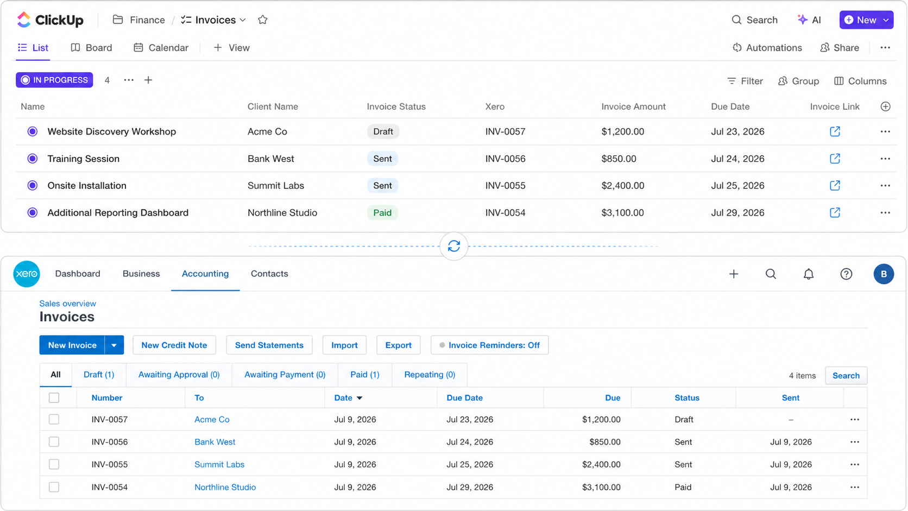Click the Send Statements button
This screenshot has height=511, width=908.
[x=269, y=345]
